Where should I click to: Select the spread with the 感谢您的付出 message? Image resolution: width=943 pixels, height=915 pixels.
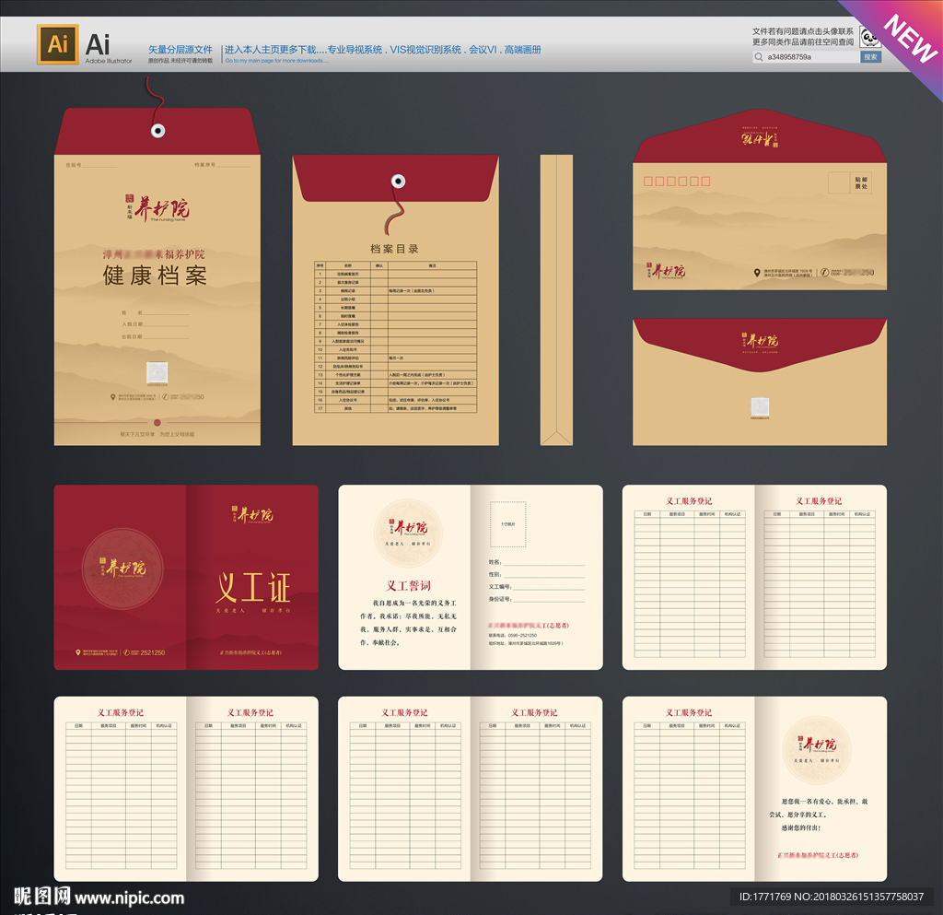(755, 790)
